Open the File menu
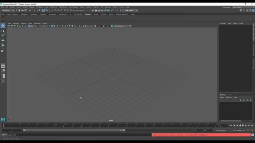This screenshot has height=143, width=255. [2, 7]
